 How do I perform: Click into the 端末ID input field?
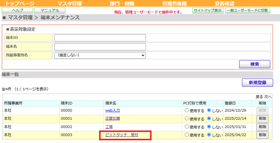click(100, 38)
